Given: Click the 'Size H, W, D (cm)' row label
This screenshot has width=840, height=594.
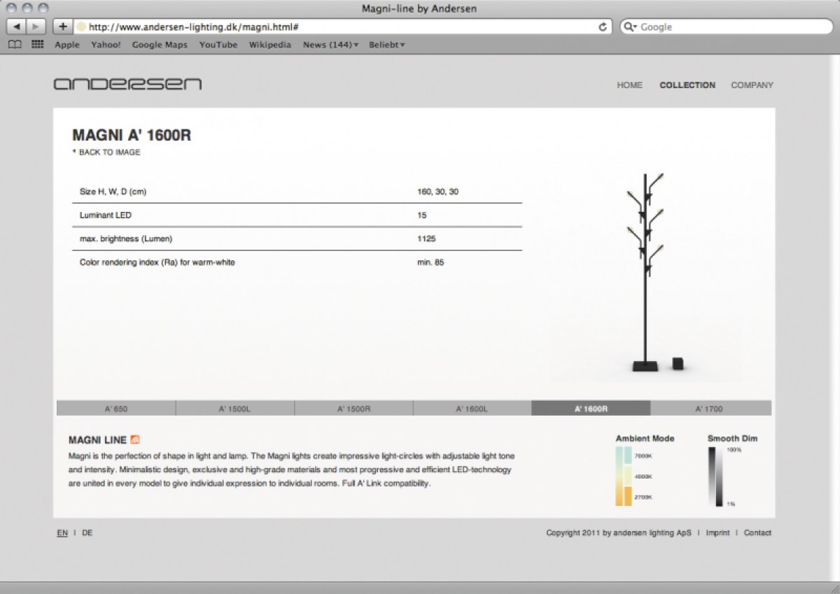Looking at the screenshot, I should coord(113,192).
